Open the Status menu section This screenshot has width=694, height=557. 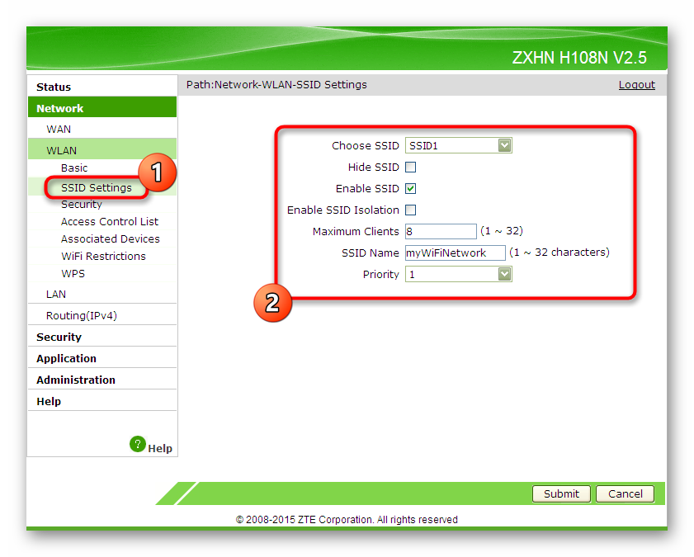(x=54, y=87)
